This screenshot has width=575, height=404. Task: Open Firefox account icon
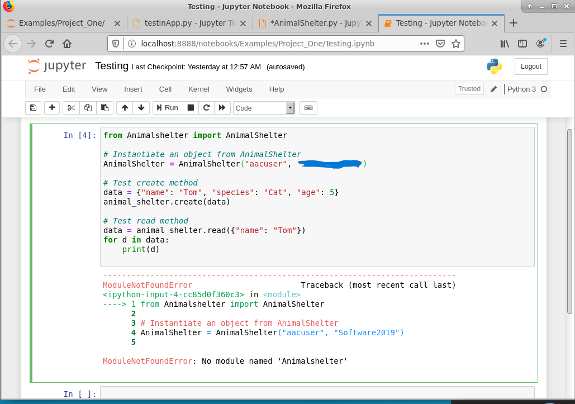540,43
